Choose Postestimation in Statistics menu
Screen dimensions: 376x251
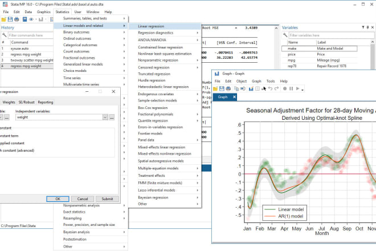coord(91,240)
